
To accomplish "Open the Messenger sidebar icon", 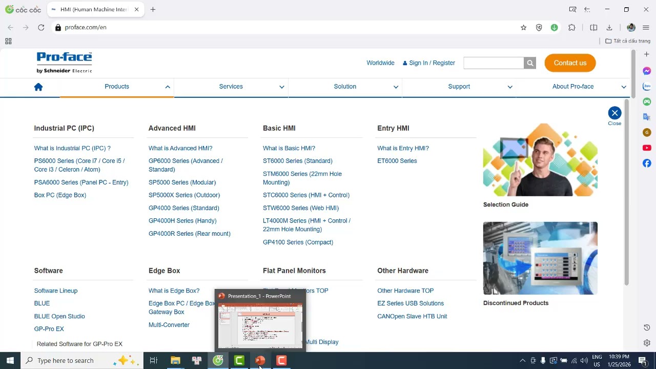I will coord(647,71).
